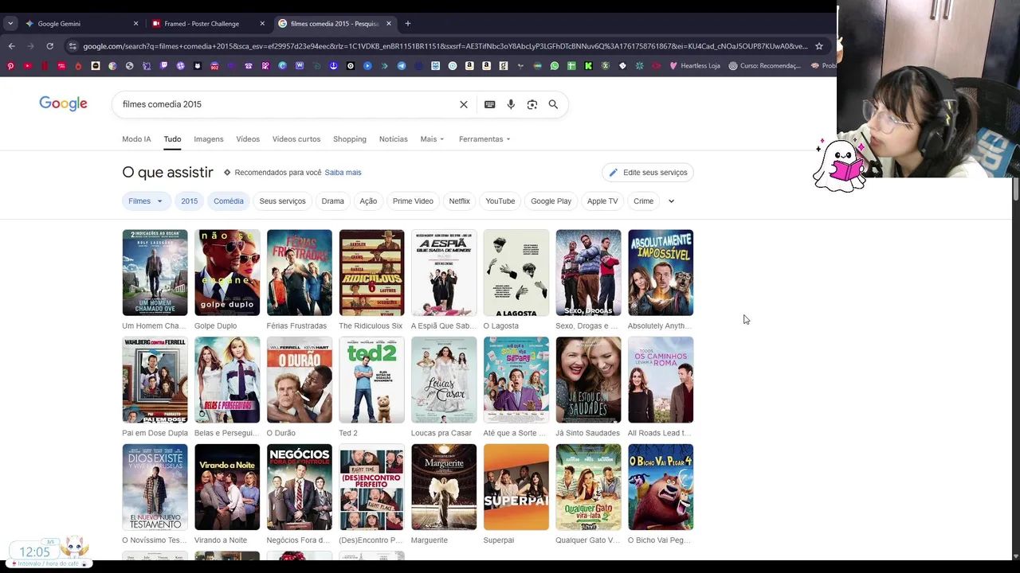Viewport: 1020px width, 573px height.
Task: Toggle the Drama filter chip
Action: point(333,201)
